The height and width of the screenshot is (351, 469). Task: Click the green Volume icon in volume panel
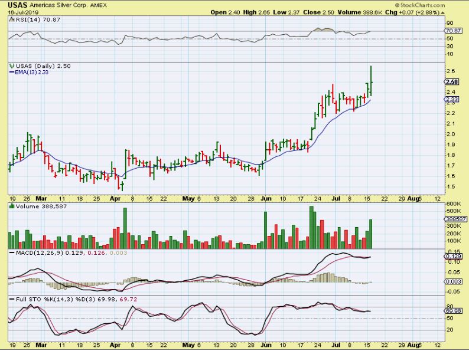[x=12, y=206]
